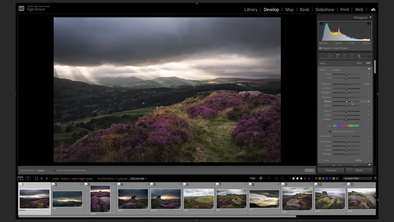Click the Previous button
Image resolution: width=394 pixels, height=222 pixels.
coord(331,170)
